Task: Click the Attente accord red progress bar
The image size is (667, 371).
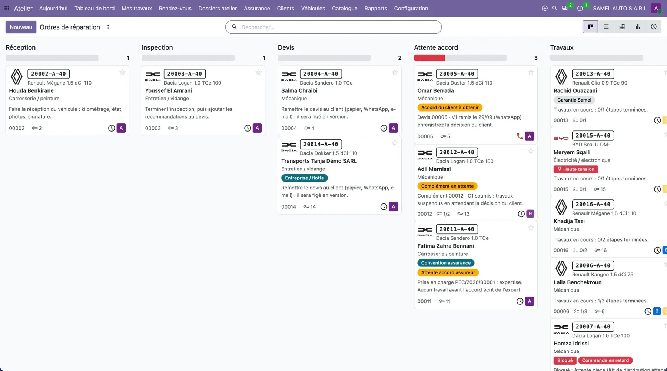Action: [429, 58]
